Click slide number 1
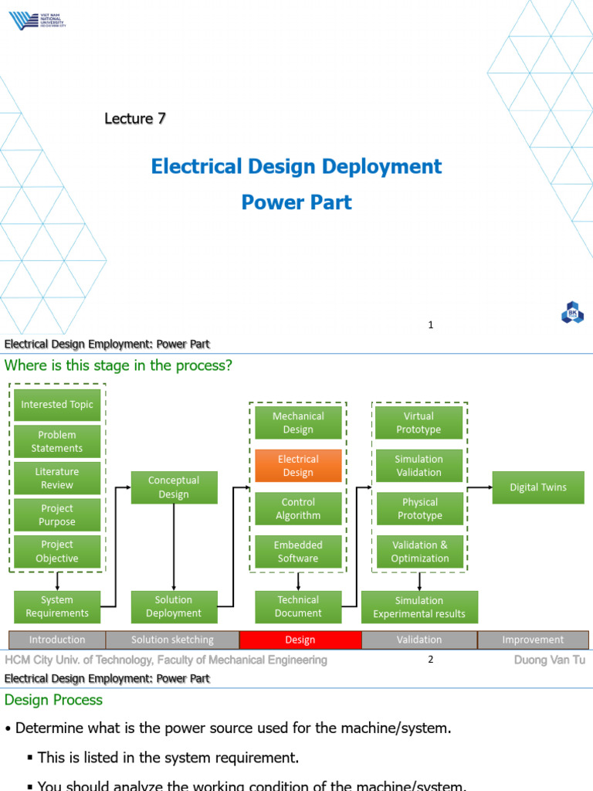 431,325
